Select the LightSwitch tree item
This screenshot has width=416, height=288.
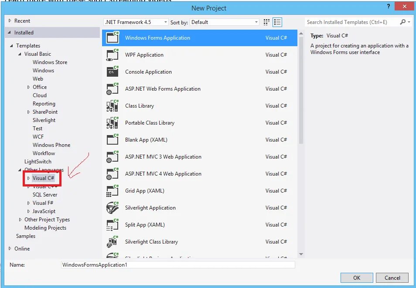[x=38, y=162]
